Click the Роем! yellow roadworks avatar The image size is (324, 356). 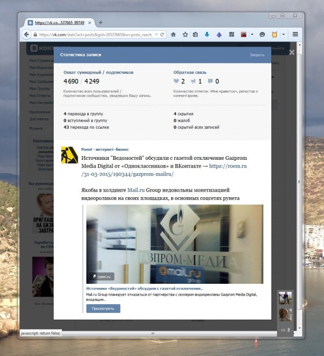70,155
